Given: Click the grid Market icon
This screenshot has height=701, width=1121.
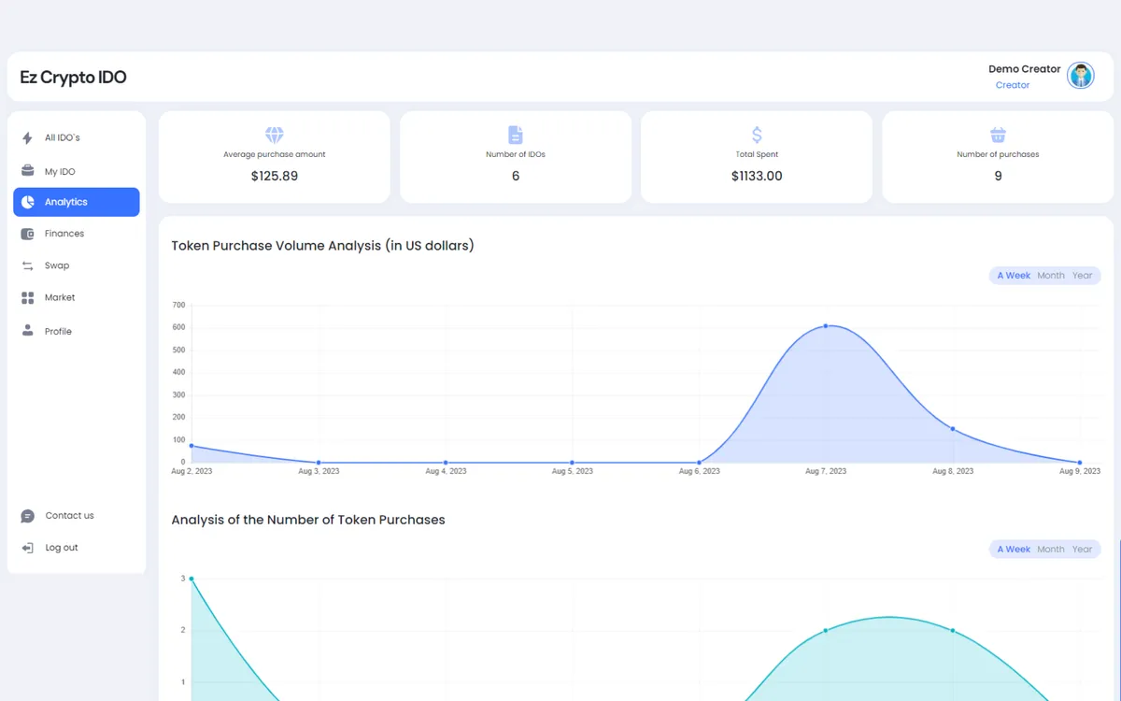Looking at the screenshot, I should (x=27, y=297).
